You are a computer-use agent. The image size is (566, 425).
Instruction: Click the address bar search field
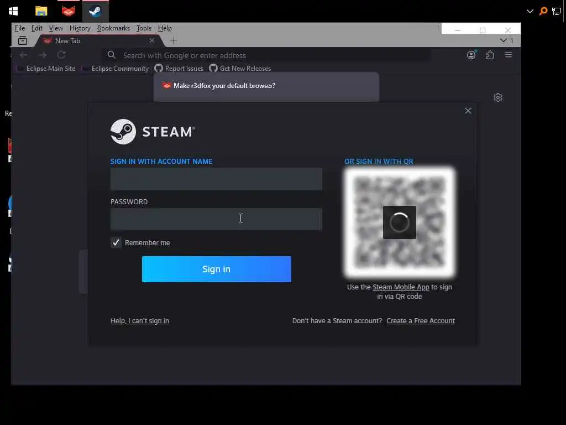point(267,55)
